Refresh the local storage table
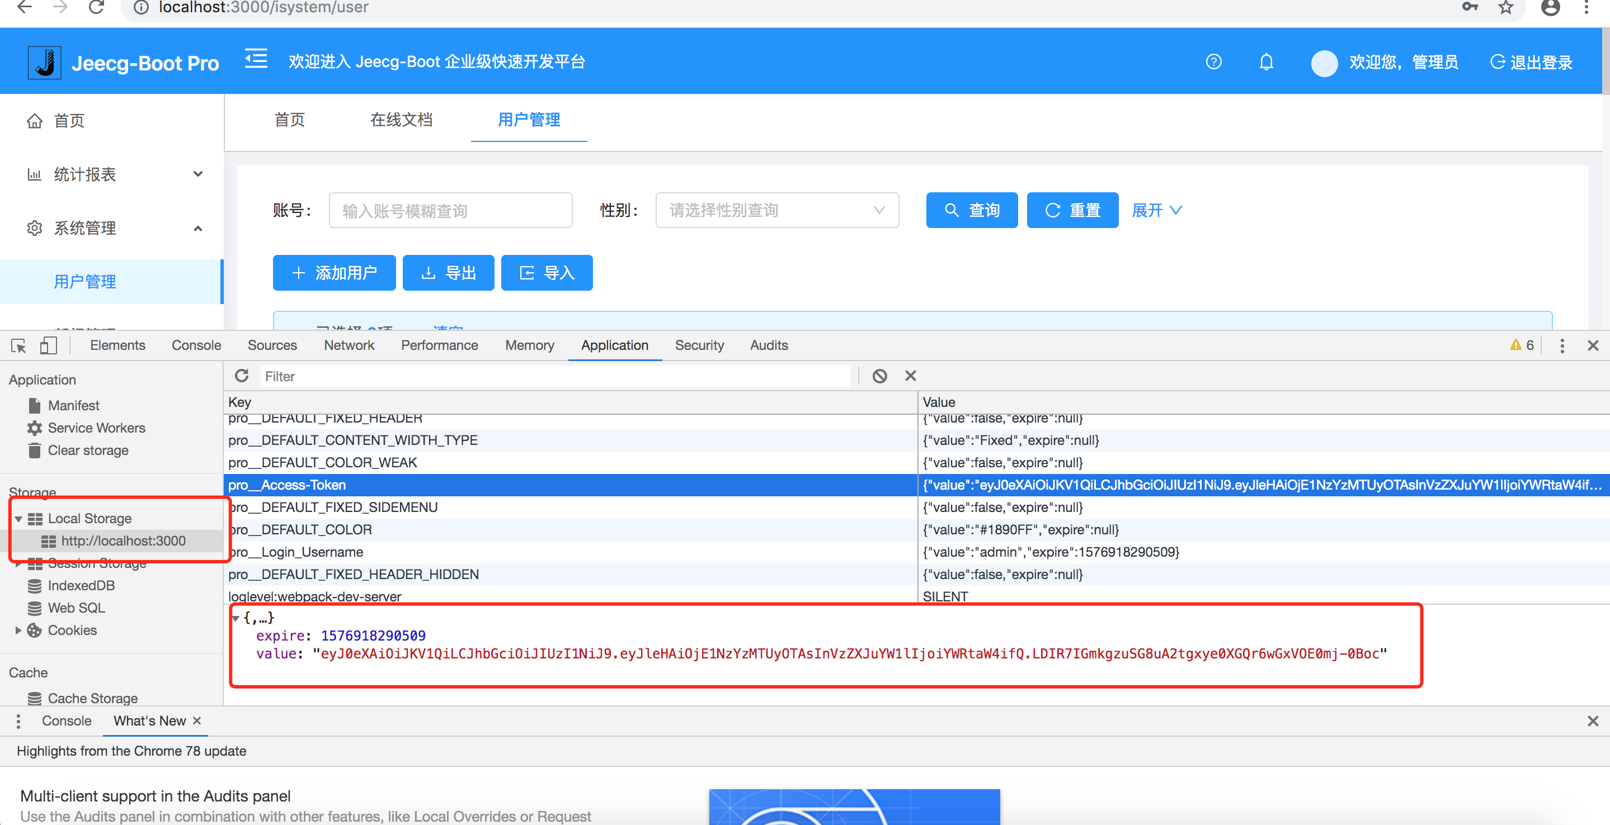 click(242, 376)
